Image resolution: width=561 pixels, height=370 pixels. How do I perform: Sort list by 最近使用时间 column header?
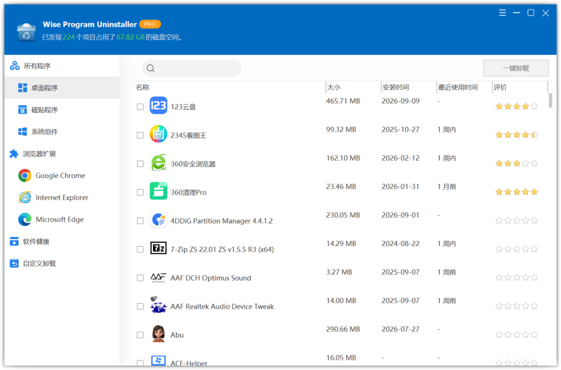tap(458, 87)
